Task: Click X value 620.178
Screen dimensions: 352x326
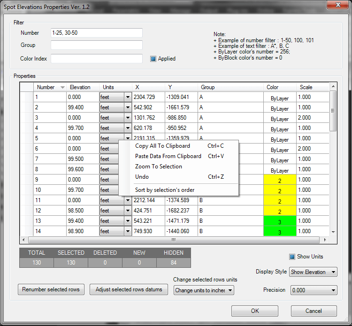Action: 148,128
